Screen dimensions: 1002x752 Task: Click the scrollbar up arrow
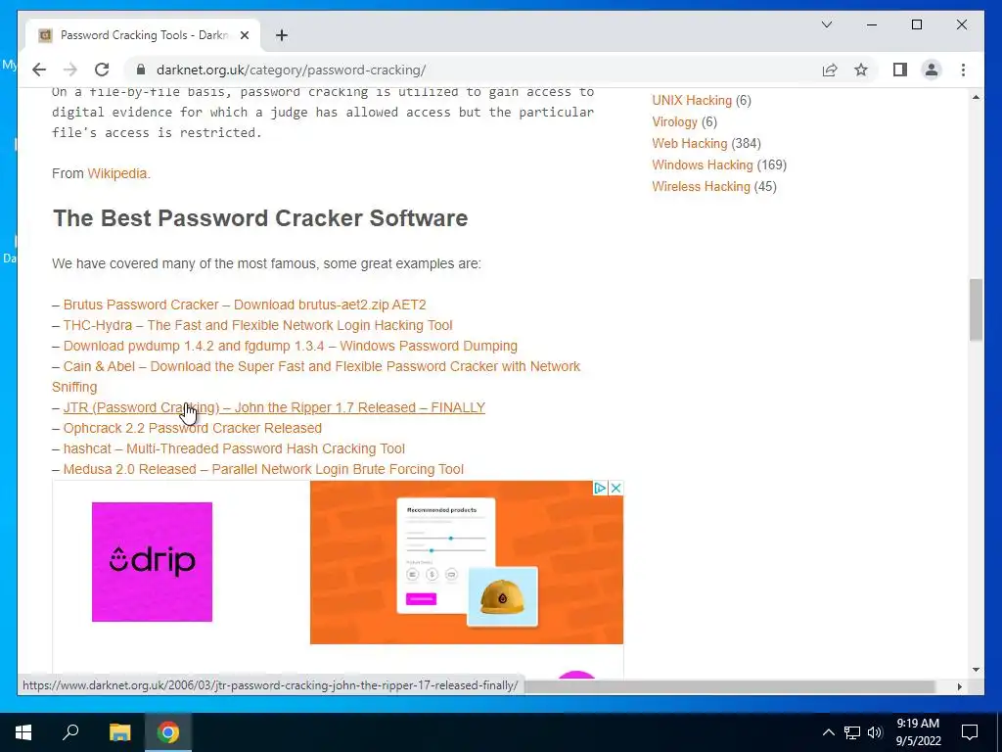[x=976, y=97]
